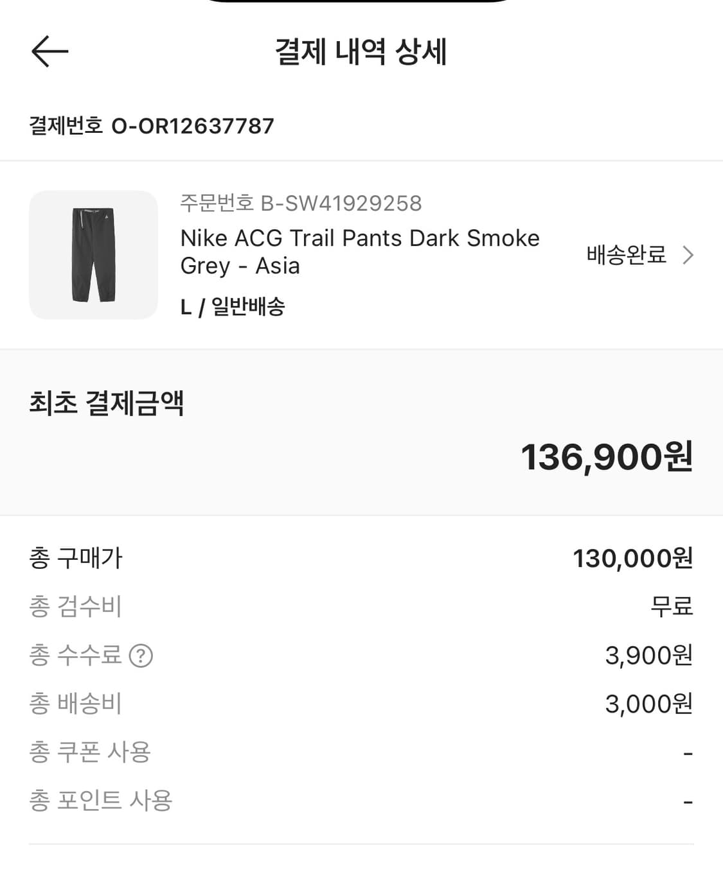Tap the 최초 결제금액 heading
723x870 pixels.
107,403
